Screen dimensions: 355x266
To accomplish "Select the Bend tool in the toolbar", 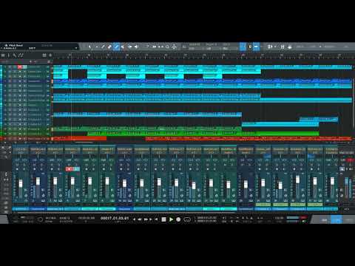I will (129, 47).
